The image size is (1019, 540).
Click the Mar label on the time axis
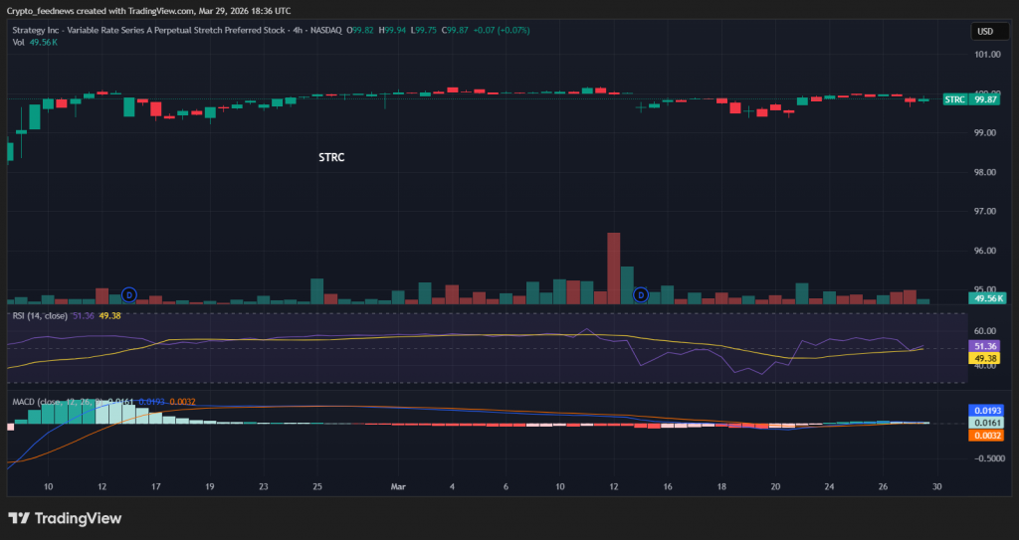[x=398, y=486]
